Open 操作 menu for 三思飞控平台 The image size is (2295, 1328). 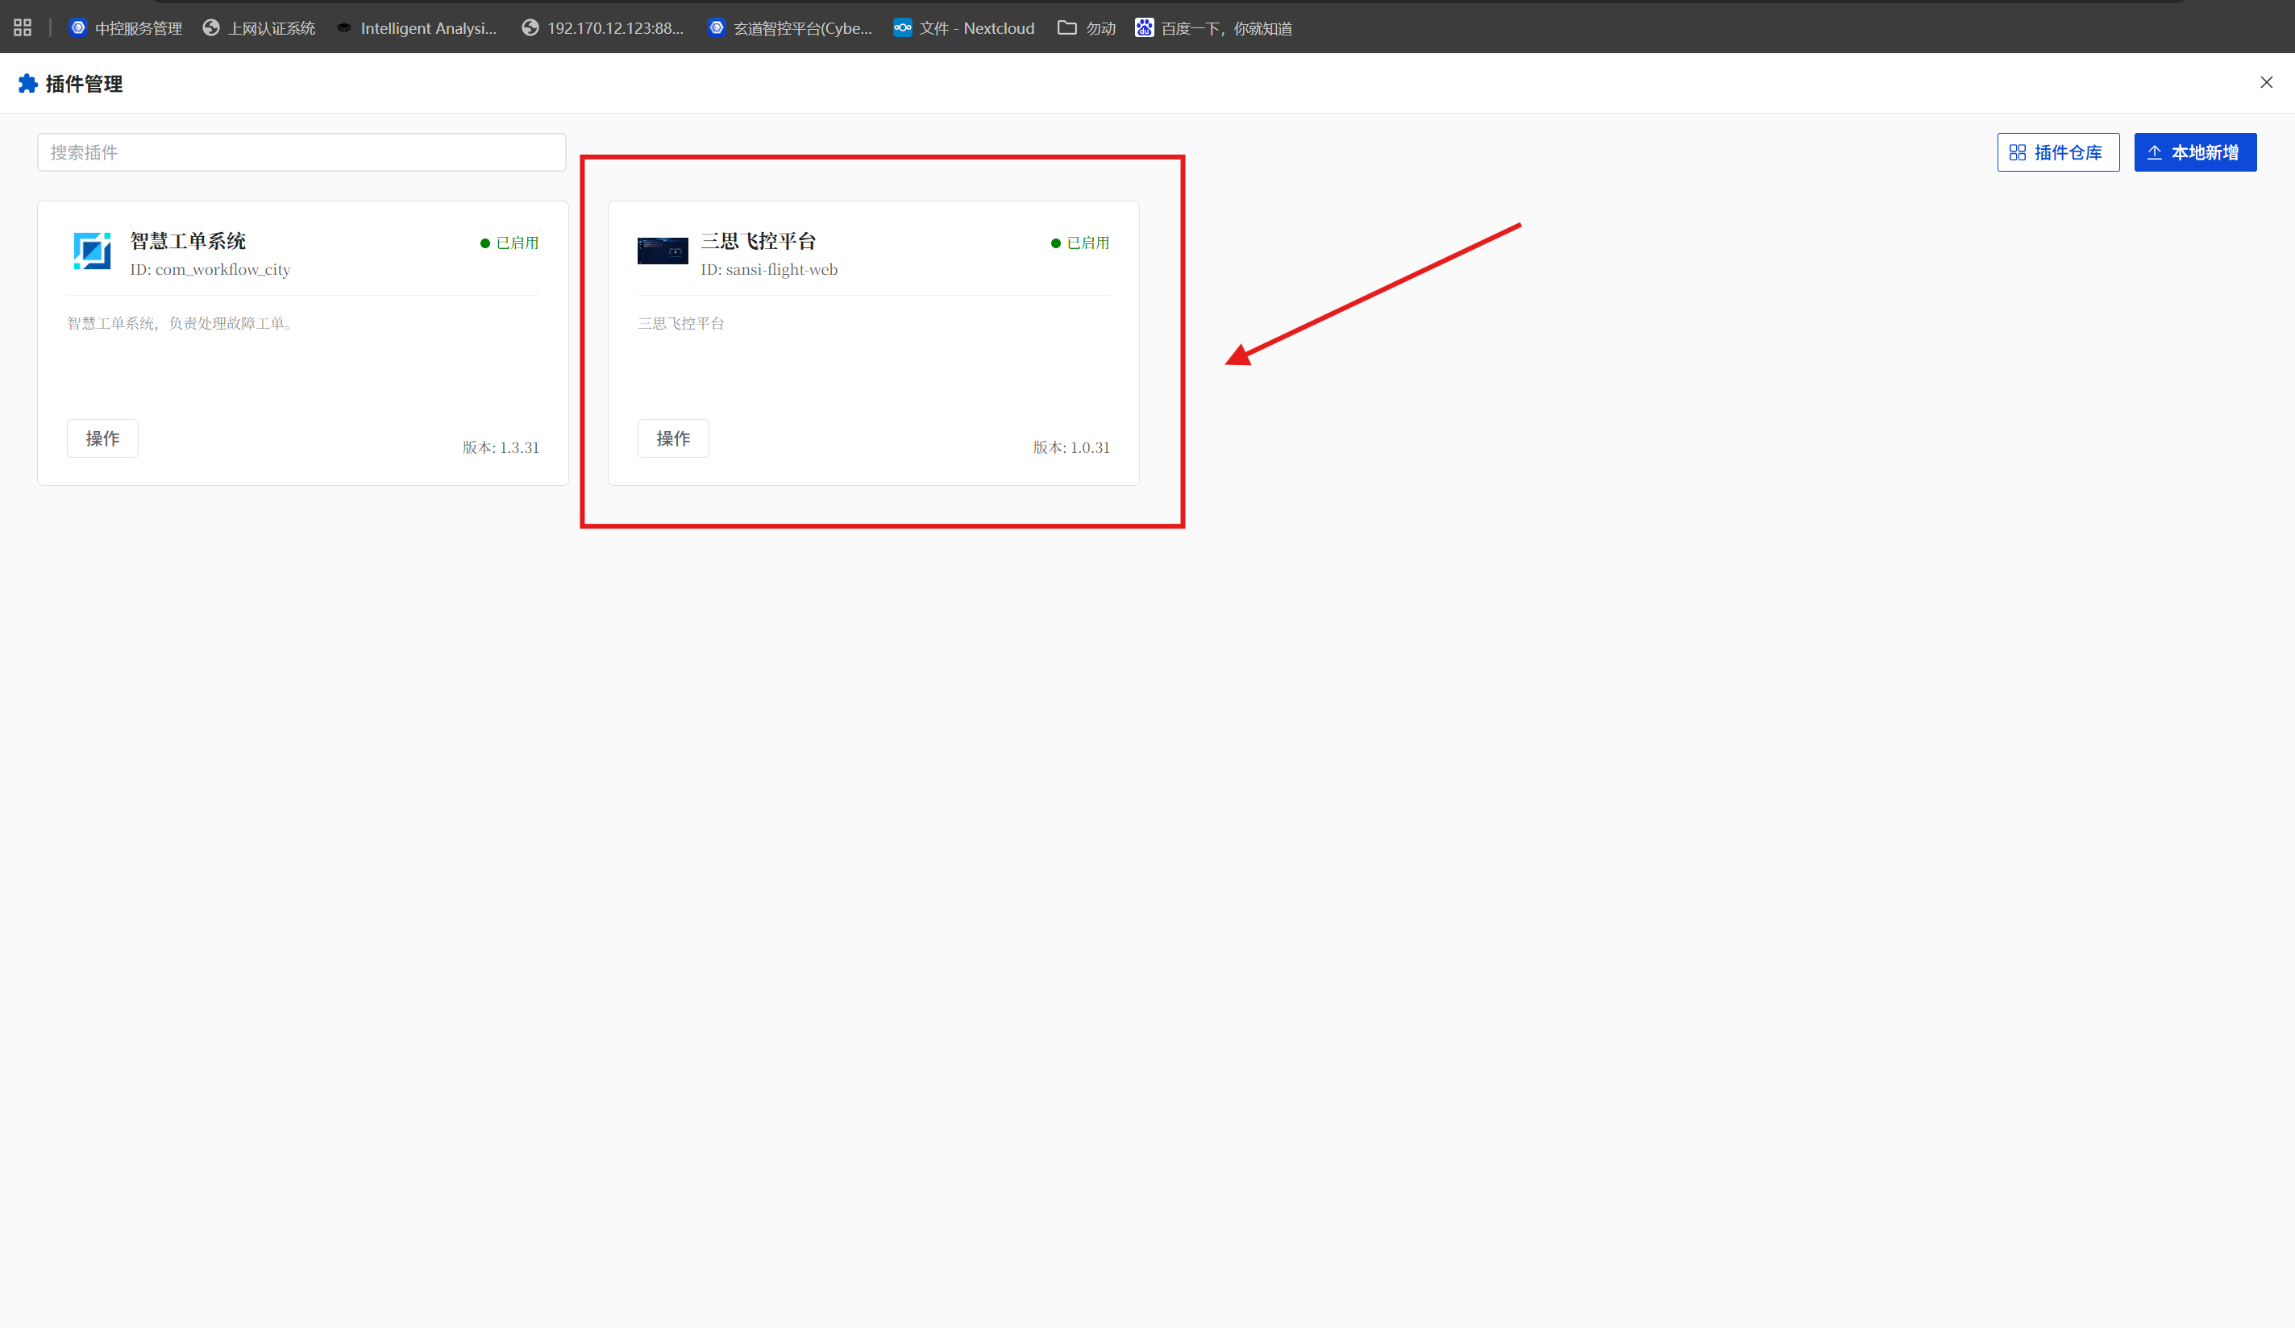(673, 438)
